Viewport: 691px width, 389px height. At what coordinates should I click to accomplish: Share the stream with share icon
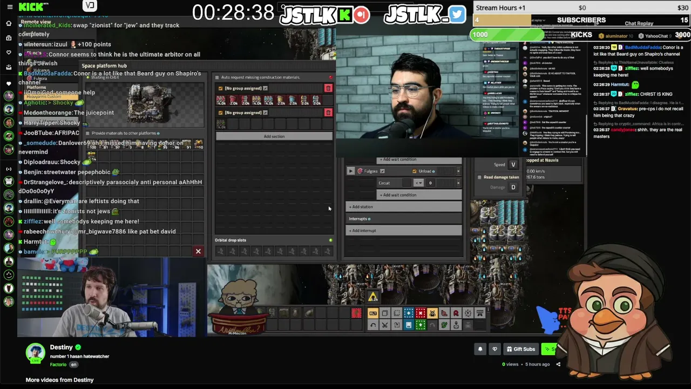click(x=558, y=364)
